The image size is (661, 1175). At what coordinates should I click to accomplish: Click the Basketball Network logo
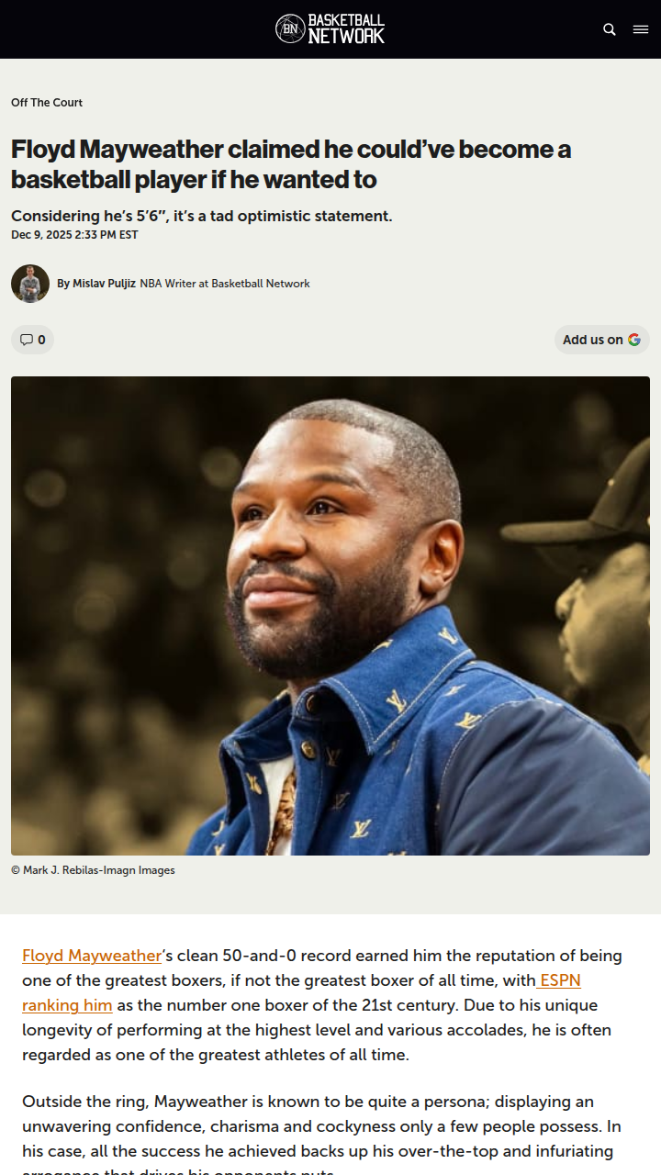(x=330, y=29)
